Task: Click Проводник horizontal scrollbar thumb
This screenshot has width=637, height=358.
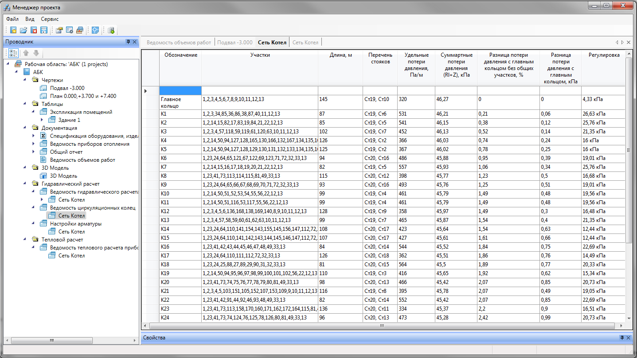Action: click(51, 341)
